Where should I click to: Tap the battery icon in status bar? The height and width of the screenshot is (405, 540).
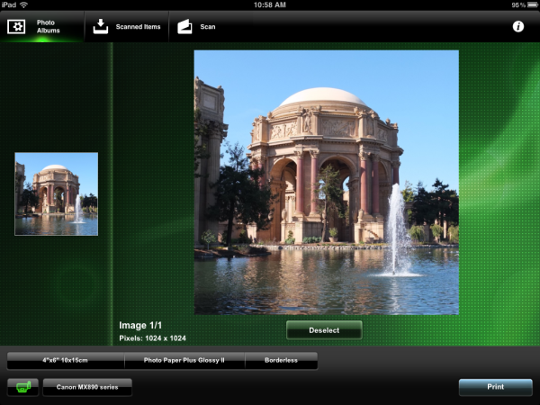tap(531, 5)
